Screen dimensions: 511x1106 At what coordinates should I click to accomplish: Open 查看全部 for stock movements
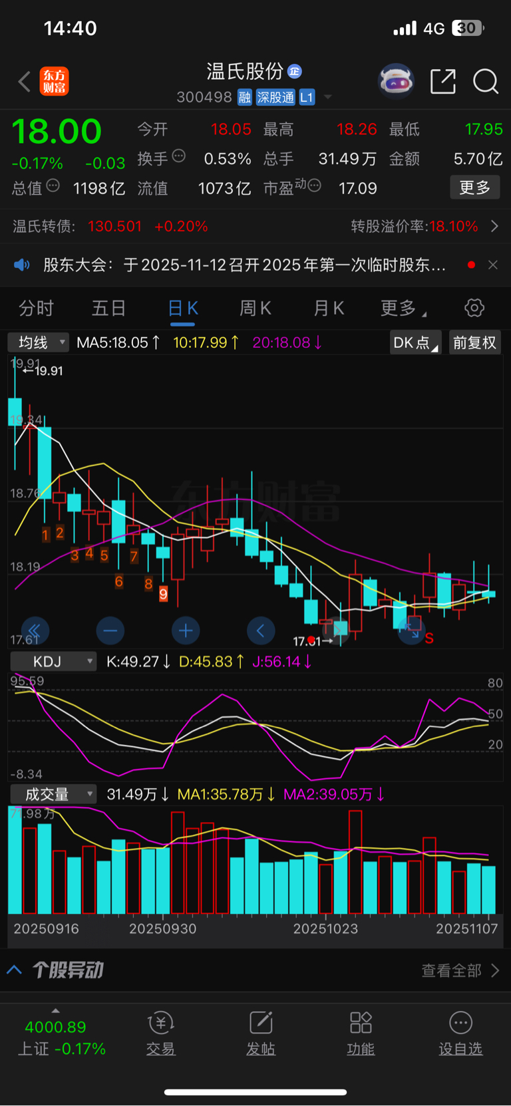pyautogui.click(x=460, y=970)
